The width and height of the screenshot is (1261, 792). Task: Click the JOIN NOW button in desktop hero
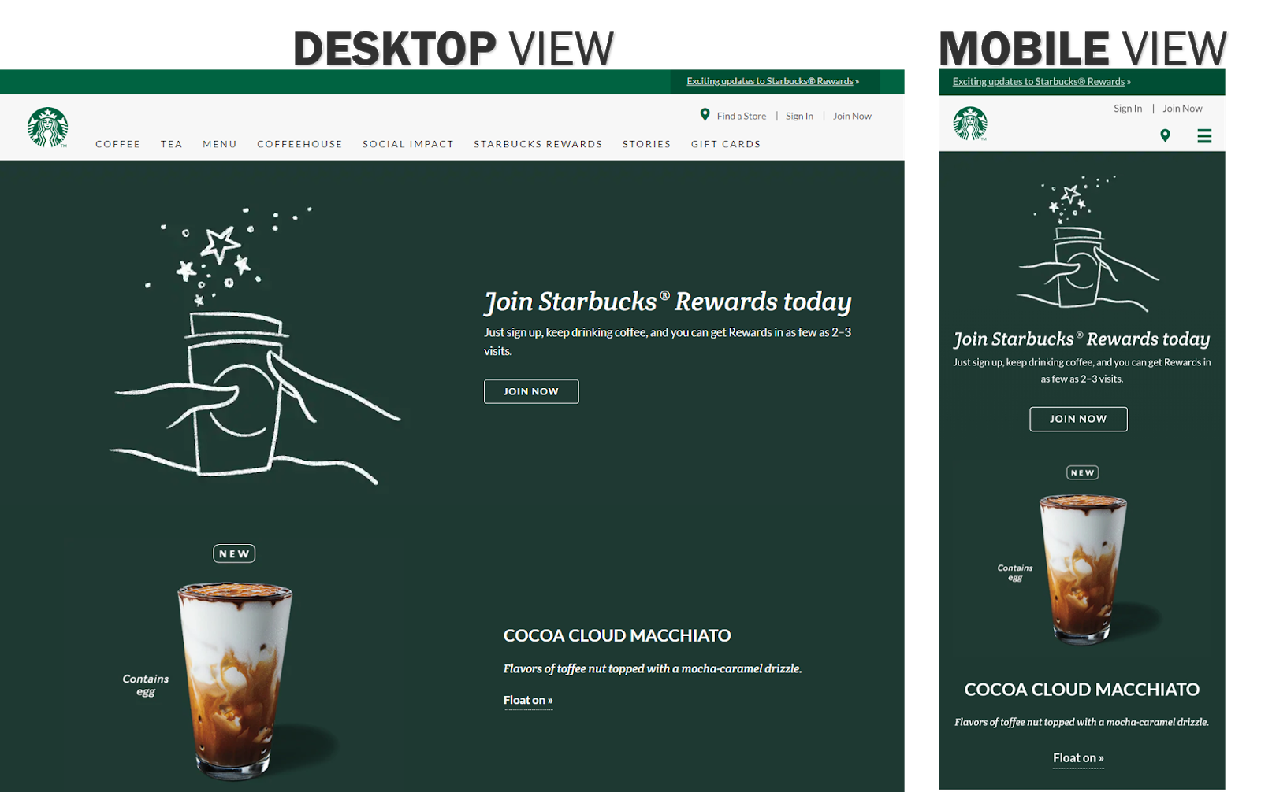coord(531,391)
